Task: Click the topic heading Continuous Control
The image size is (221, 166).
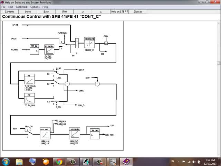Action: coord(51,17)
